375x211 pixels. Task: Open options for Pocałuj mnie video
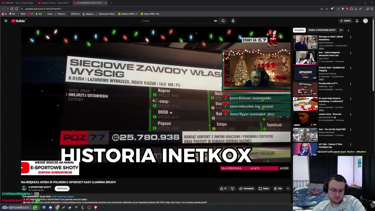(350, 84)
